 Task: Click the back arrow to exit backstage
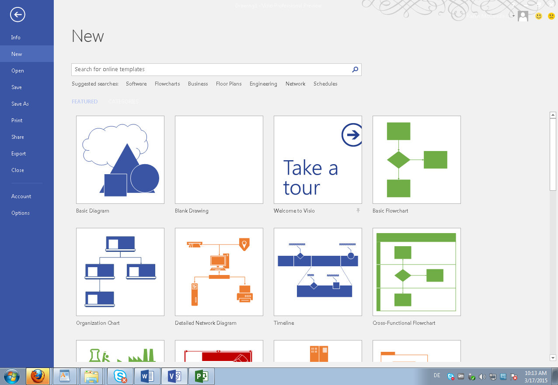pyautogui.click(x=17, y=15)
